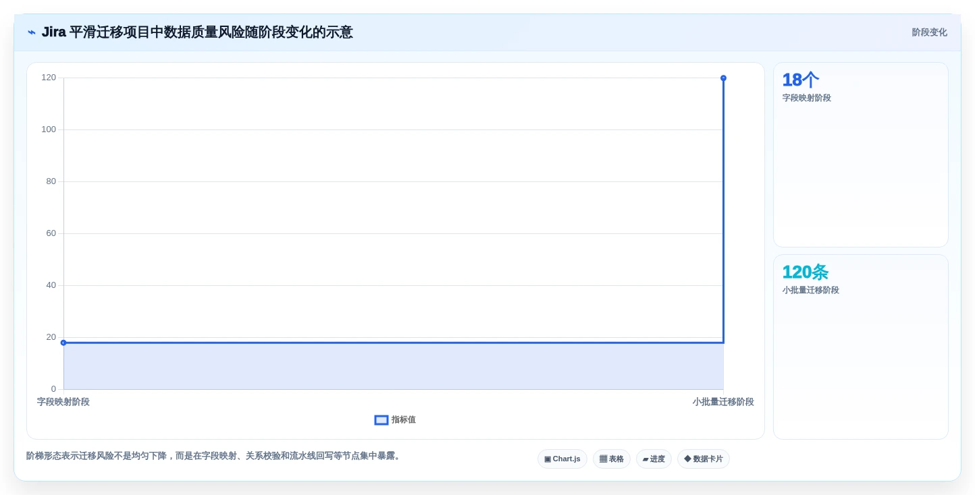Click the y-axis tick label 80
This screenshot has width=975, height=495.
pyautogui.click(x=51, y=181)
